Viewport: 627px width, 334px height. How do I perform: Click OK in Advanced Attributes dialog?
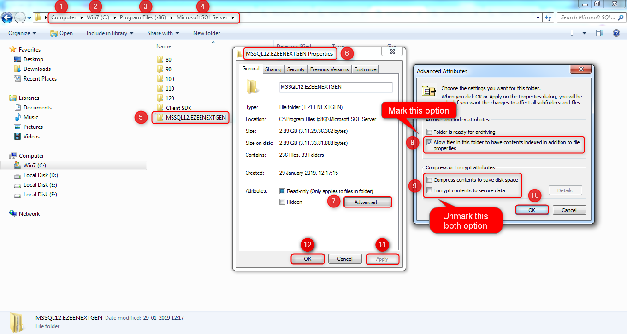click(x=532, y=210)
